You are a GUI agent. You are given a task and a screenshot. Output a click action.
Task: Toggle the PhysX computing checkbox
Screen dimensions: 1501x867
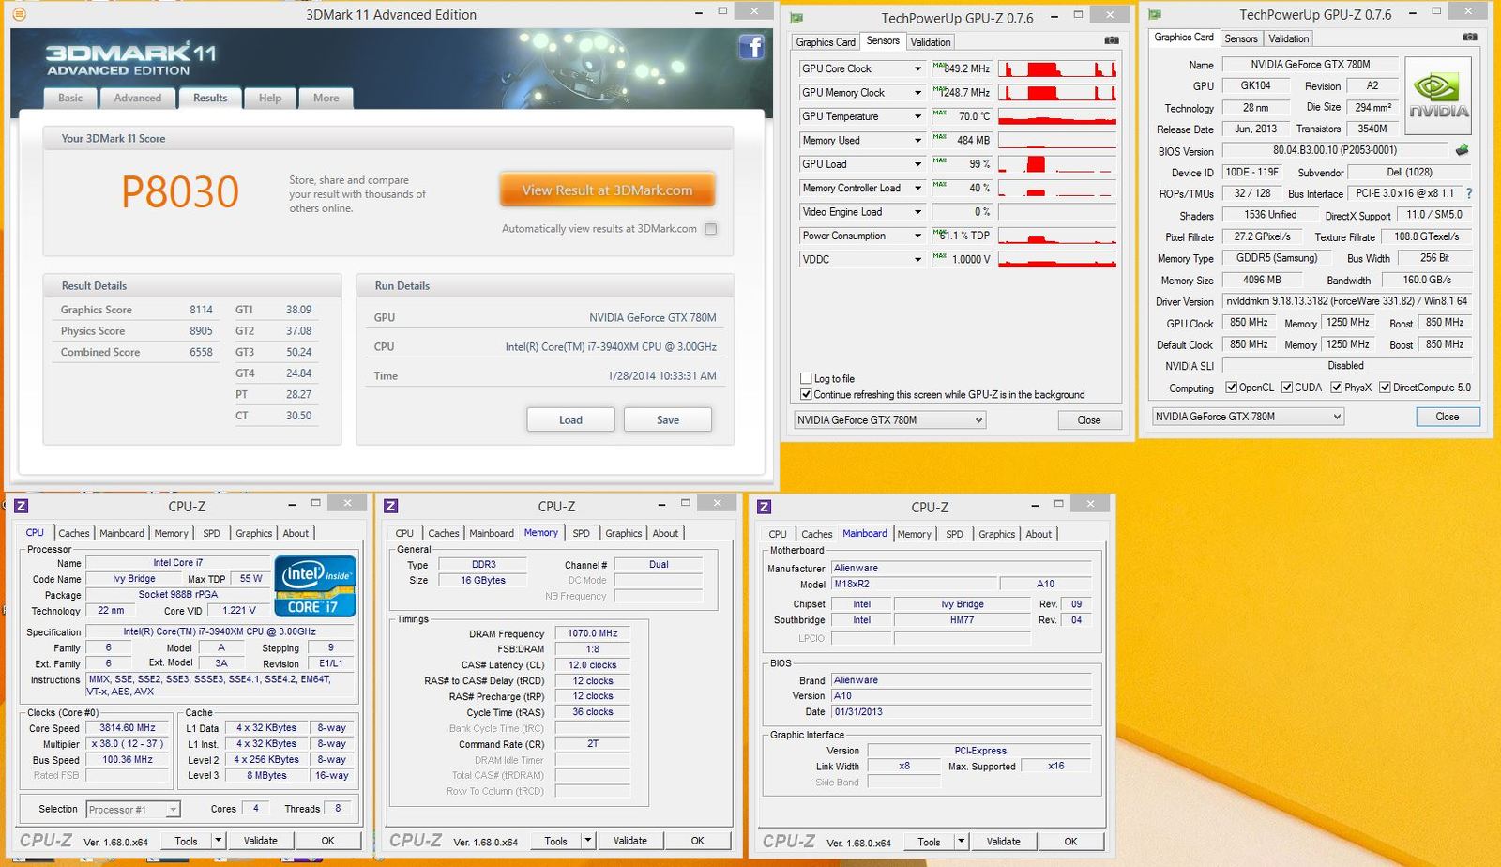tap(1336, 388)
